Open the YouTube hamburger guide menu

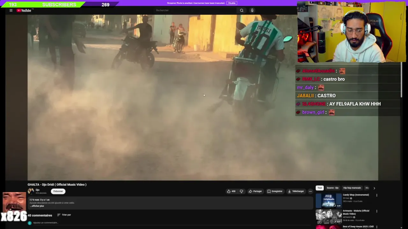click(x=11, y=10)
